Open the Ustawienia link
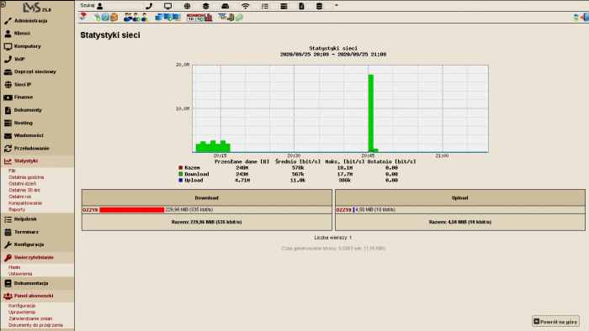Viewport: 589px width, 331px height. pyautogui.click(x=20, y=274)
